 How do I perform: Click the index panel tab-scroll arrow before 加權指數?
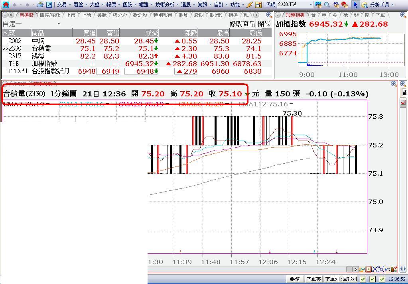point(278,15)
